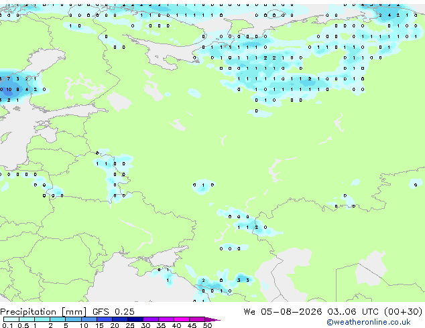Click the 35–40 mm legend color box
This screenshot has width=425, height=328.
click(x=166, y=319)
